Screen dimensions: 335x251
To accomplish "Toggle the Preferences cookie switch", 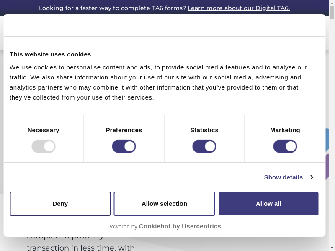I will tap(124, 146).
